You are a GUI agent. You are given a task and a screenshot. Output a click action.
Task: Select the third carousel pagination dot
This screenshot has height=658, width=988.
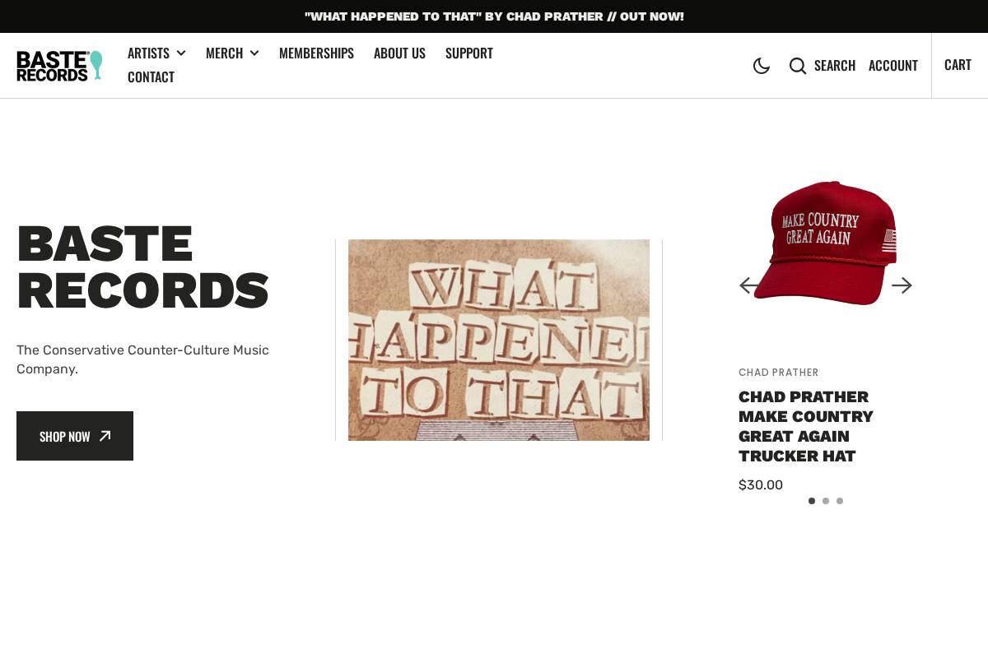tap(840, 501)
